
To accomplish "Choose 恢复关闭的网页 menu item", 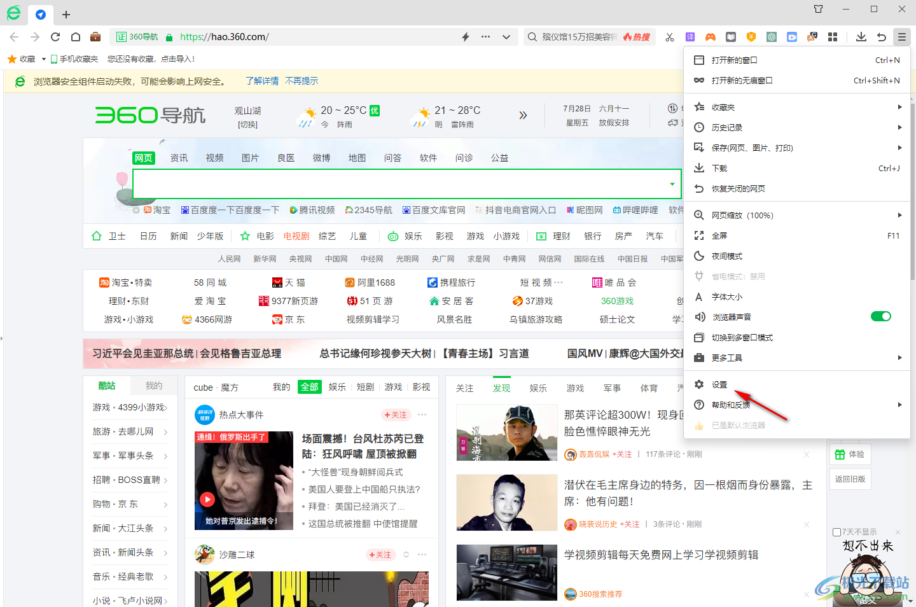I will (x=797, y=188).
